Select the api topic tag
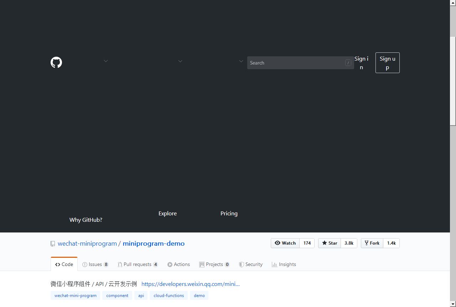 coord(141,296)
